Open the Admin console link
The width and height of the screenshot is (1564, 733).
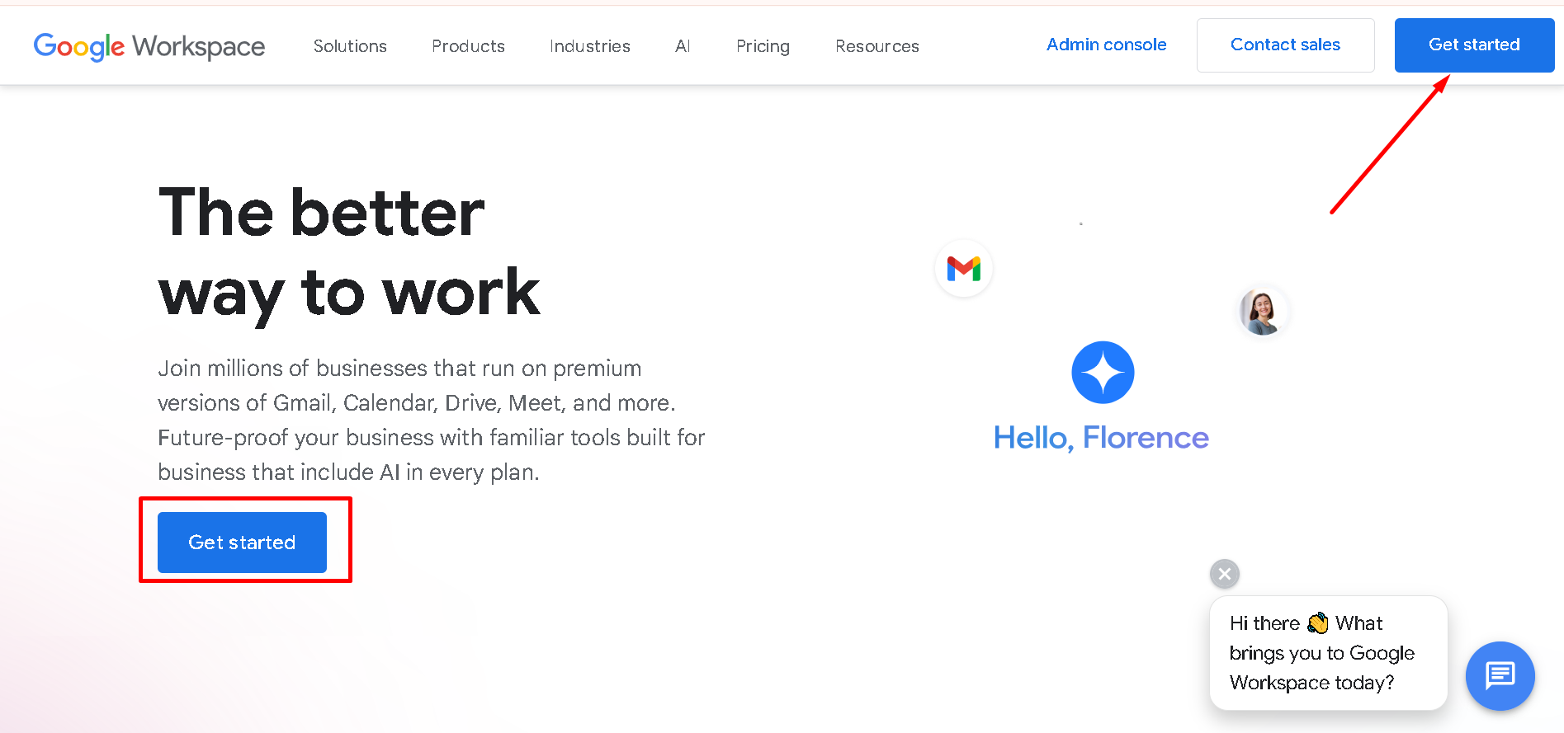(1107, 45)
